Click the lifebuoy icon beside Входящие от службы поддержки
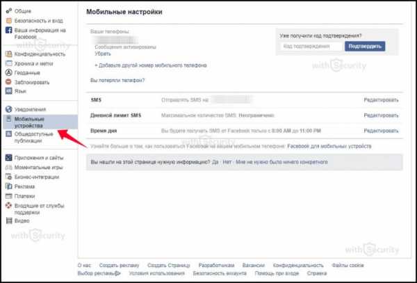Image resolution: width=417 pixels, height=283 pixels. click(9, 206)
